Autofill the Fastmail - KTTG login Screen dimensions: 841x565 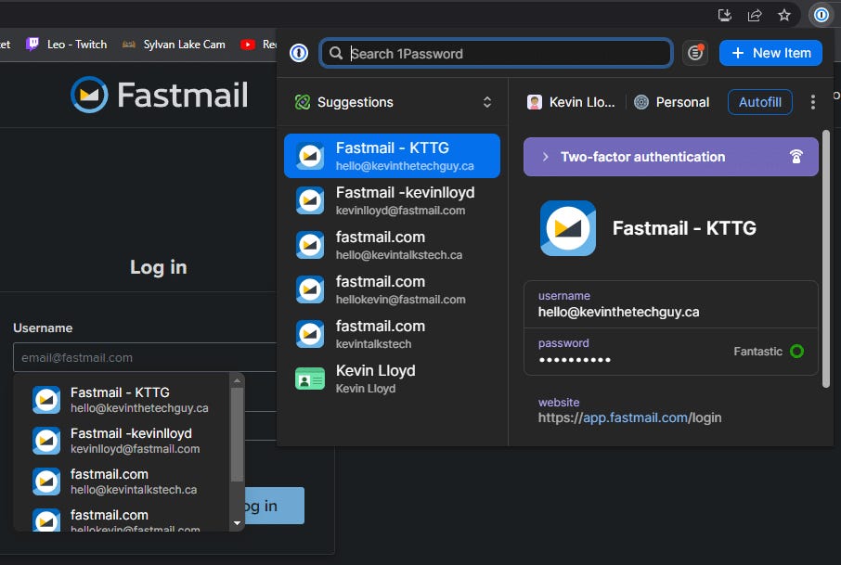(x=759, y=102)
